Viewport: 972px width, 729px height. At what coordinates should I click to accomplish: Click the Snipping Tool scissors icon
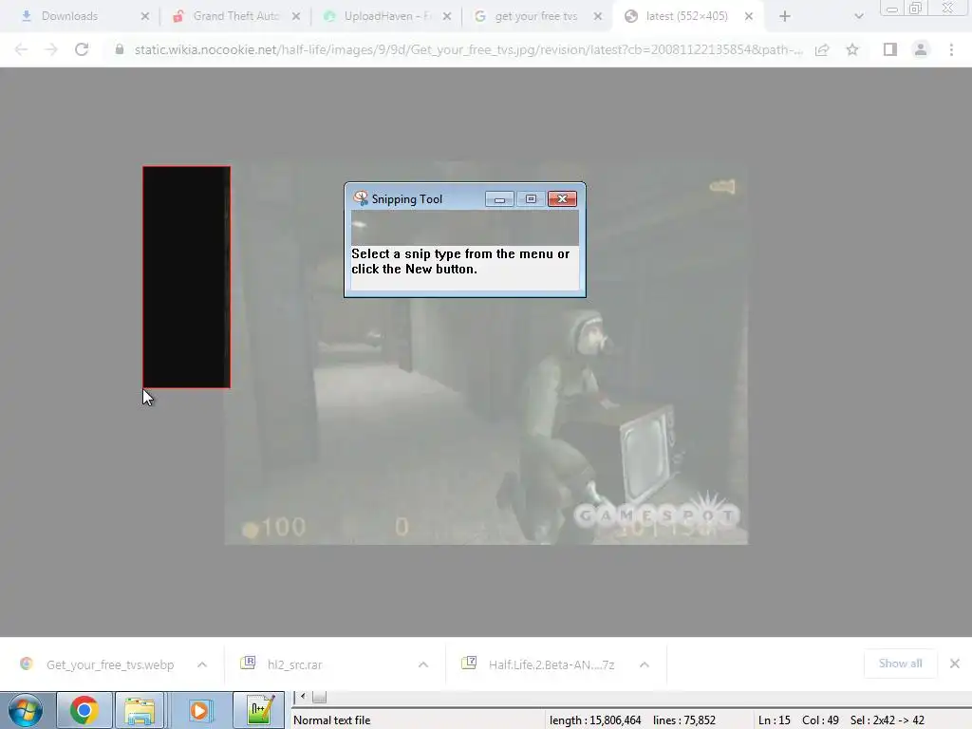coord(360,198)
